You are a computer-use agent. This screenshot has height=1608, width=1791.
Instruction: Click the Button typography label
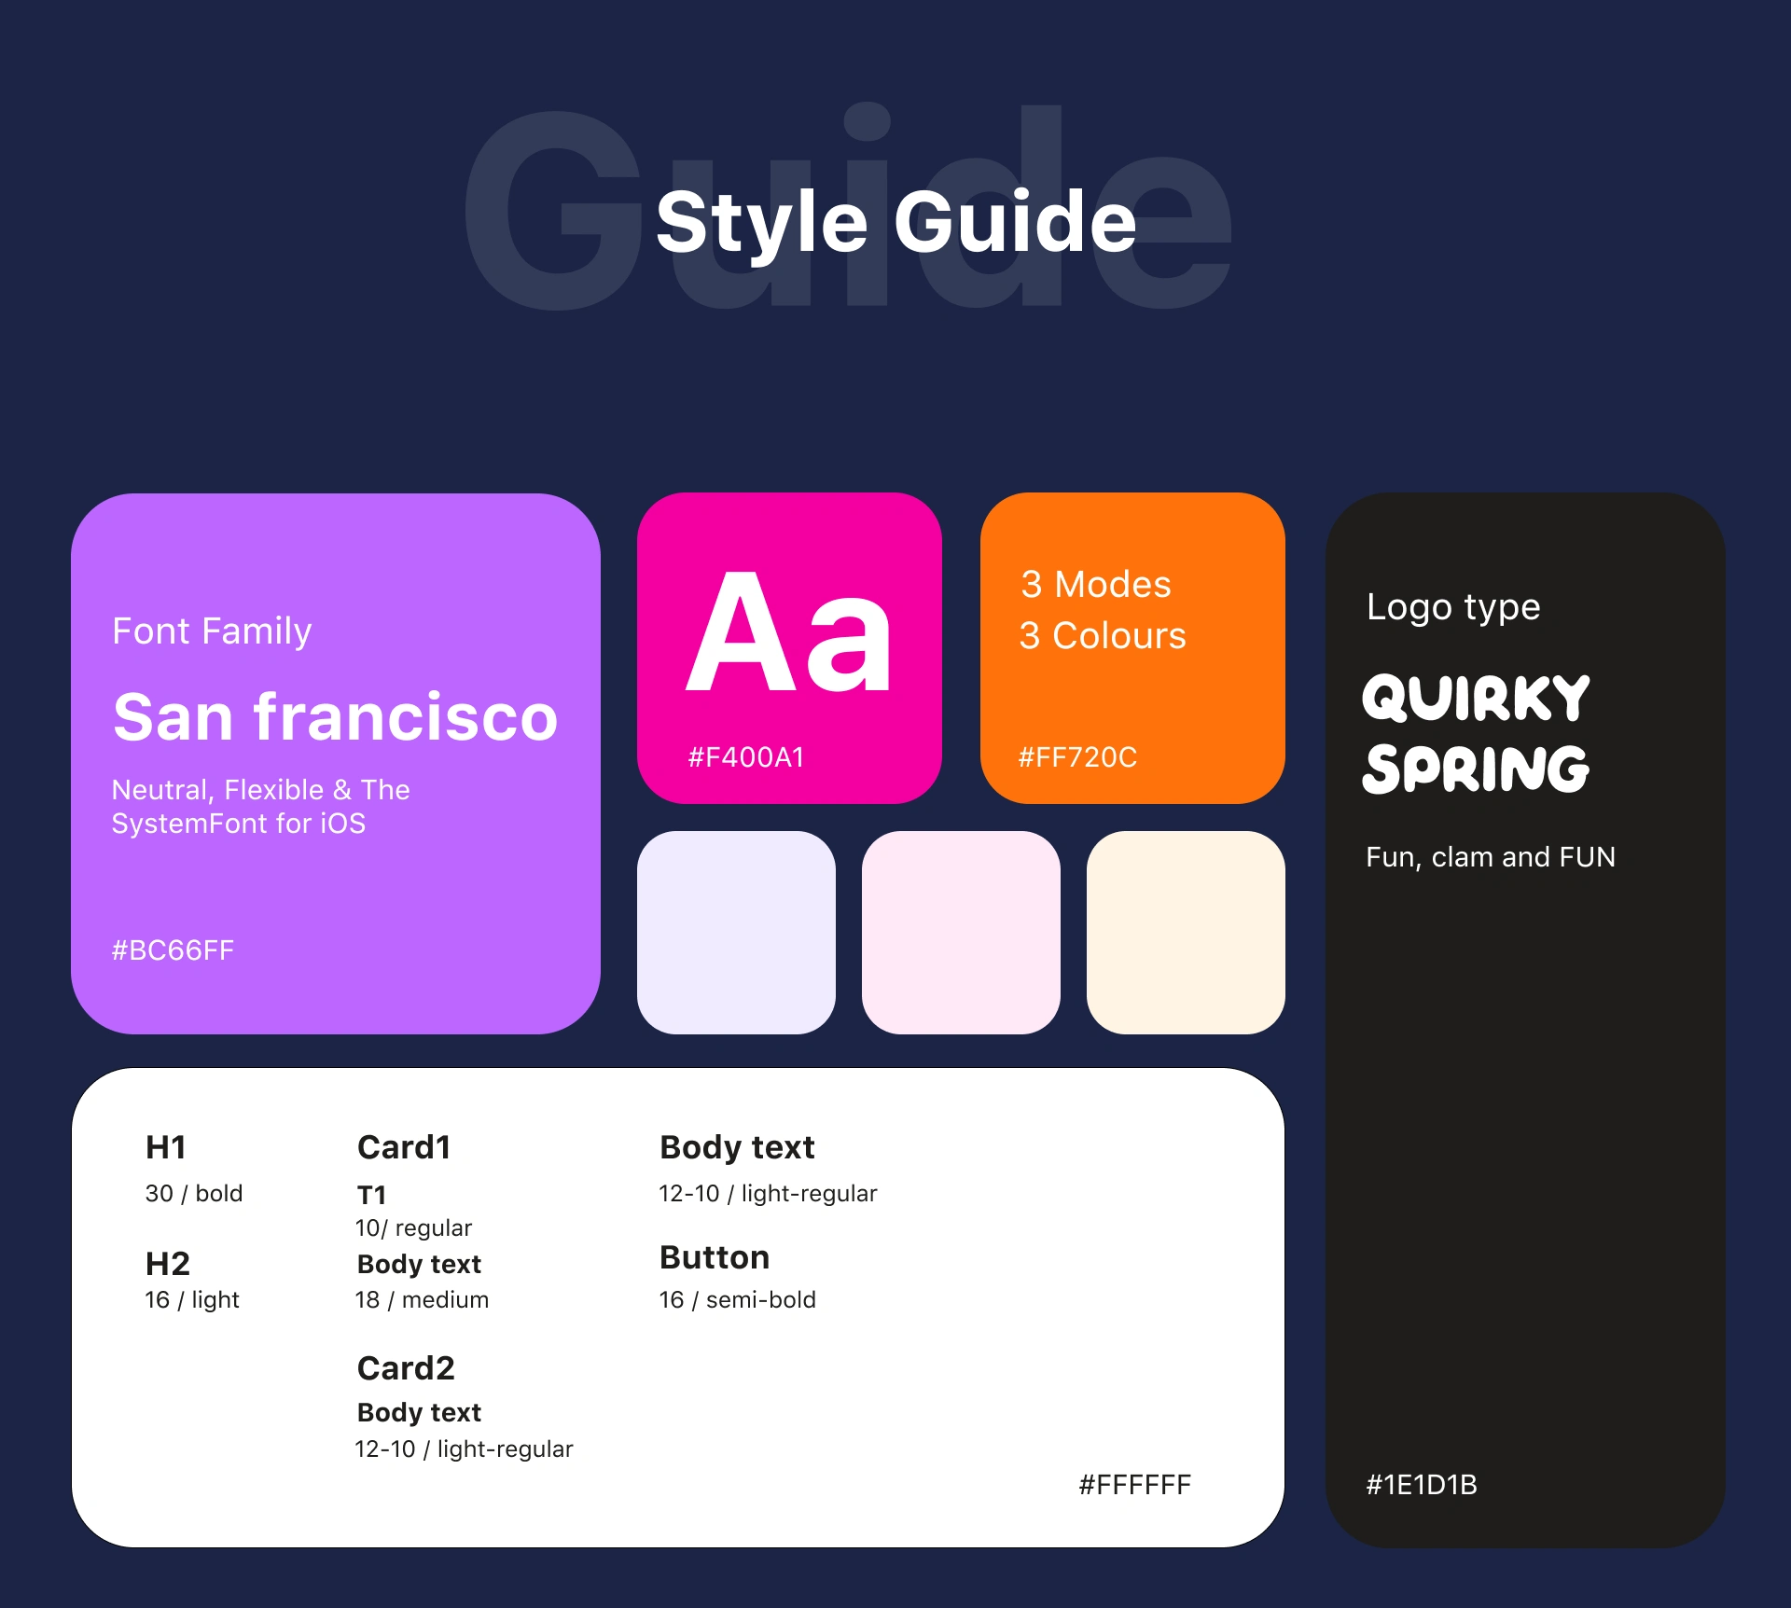pyautogui.click(x=715, y=1257)
